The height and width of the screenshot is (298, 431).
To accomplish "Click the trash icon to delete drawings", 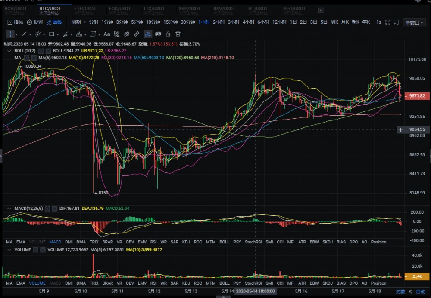I will tap(178, 34).
